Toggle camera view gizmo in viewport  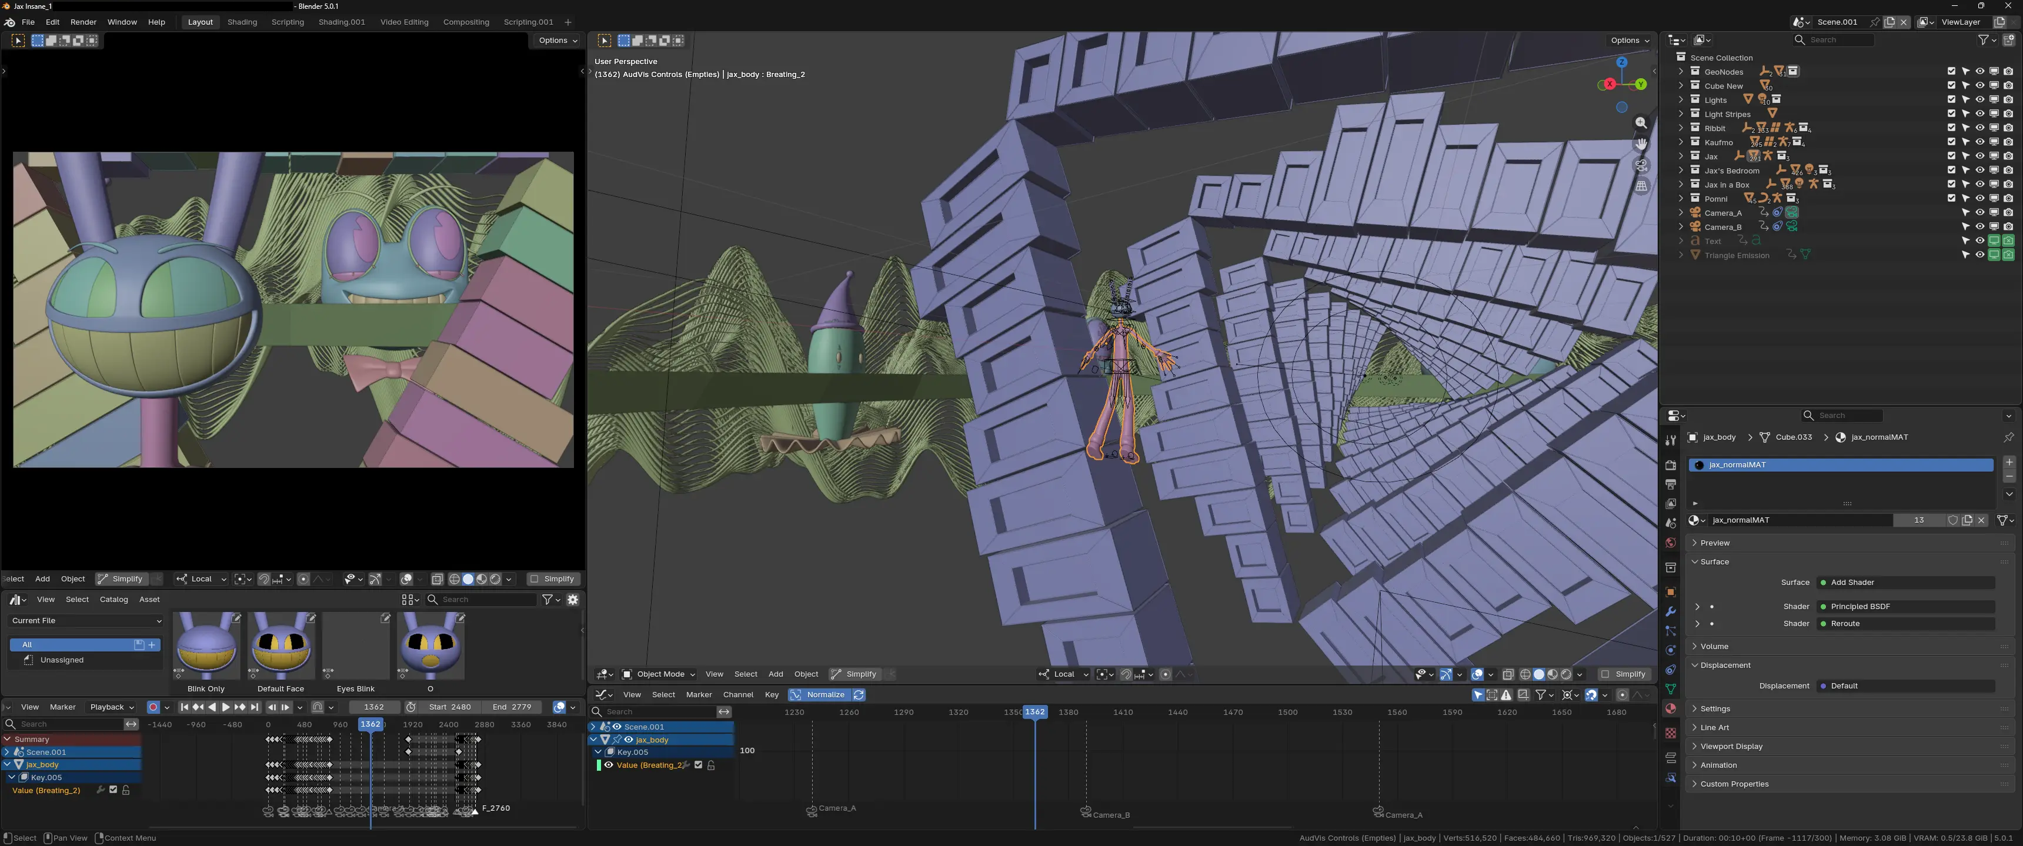(1641, 166)
